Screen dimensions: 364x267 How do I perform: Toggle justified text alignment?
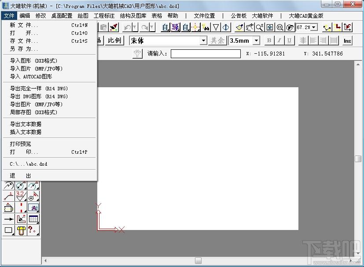(x=334, y=41)
